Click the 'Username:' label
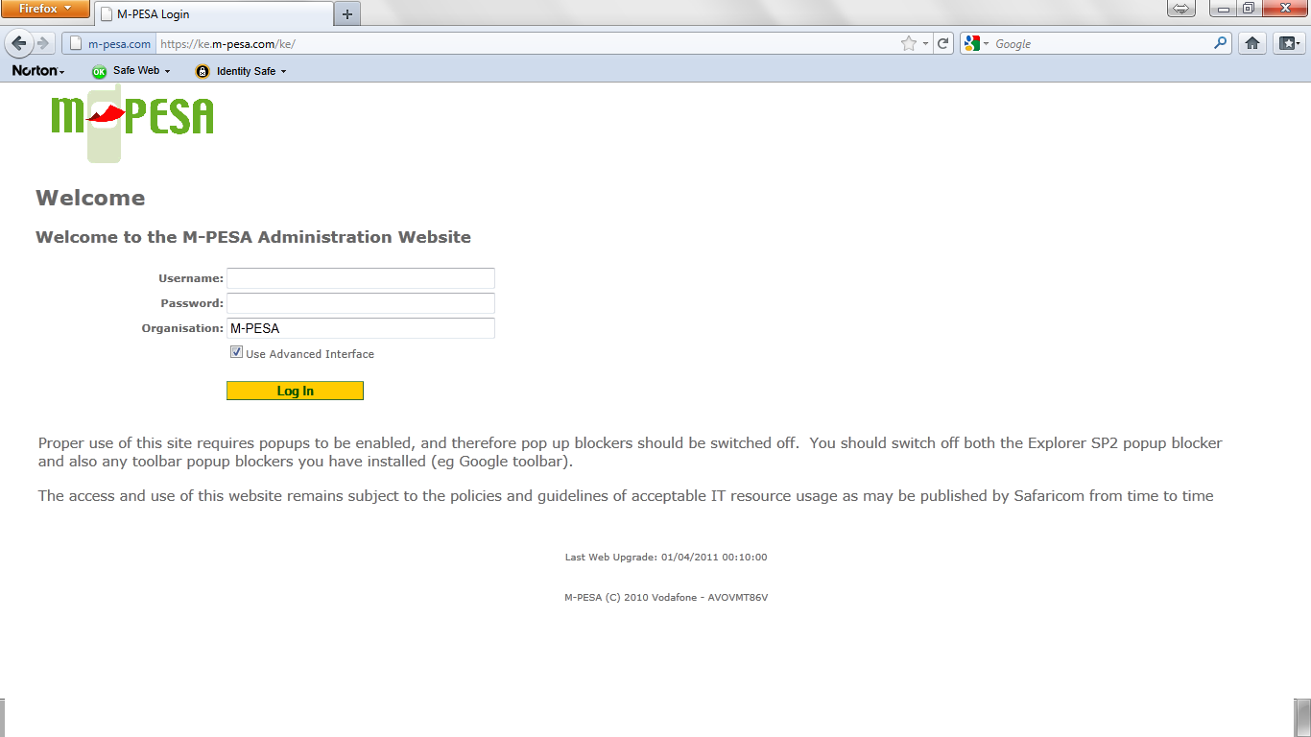The image size is (1311, 737). 191,278
